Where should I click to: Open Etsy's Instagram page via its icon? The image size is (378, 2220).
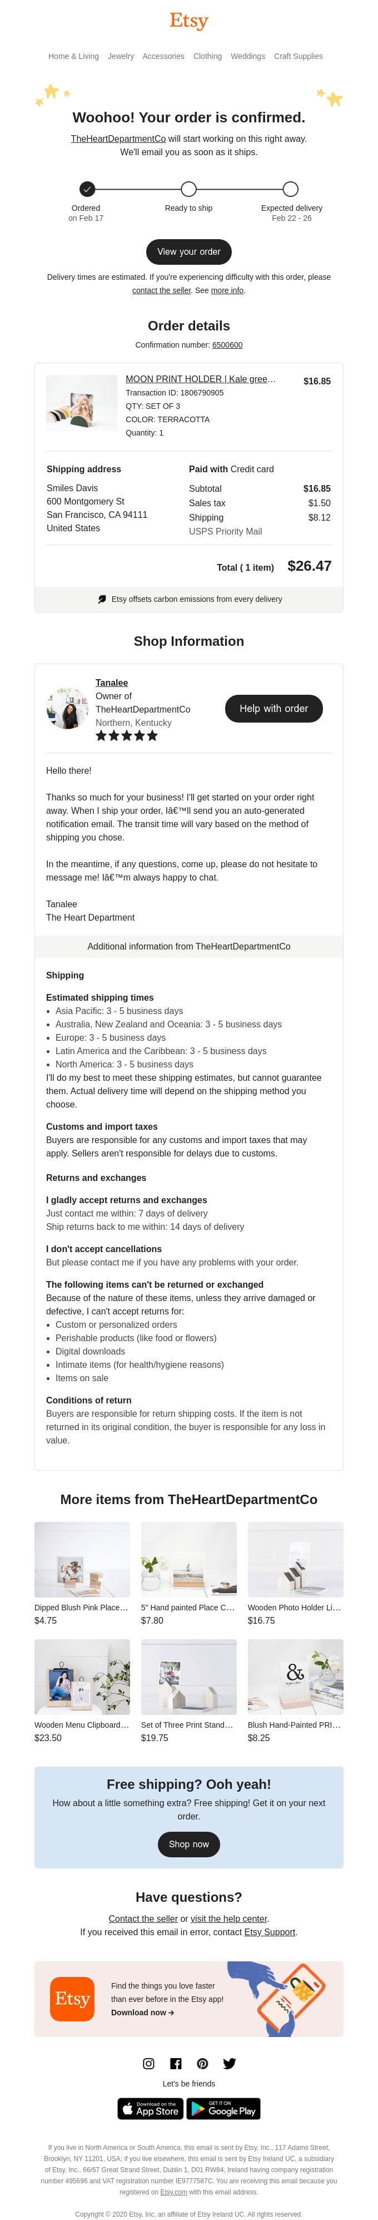[148, 2063]
